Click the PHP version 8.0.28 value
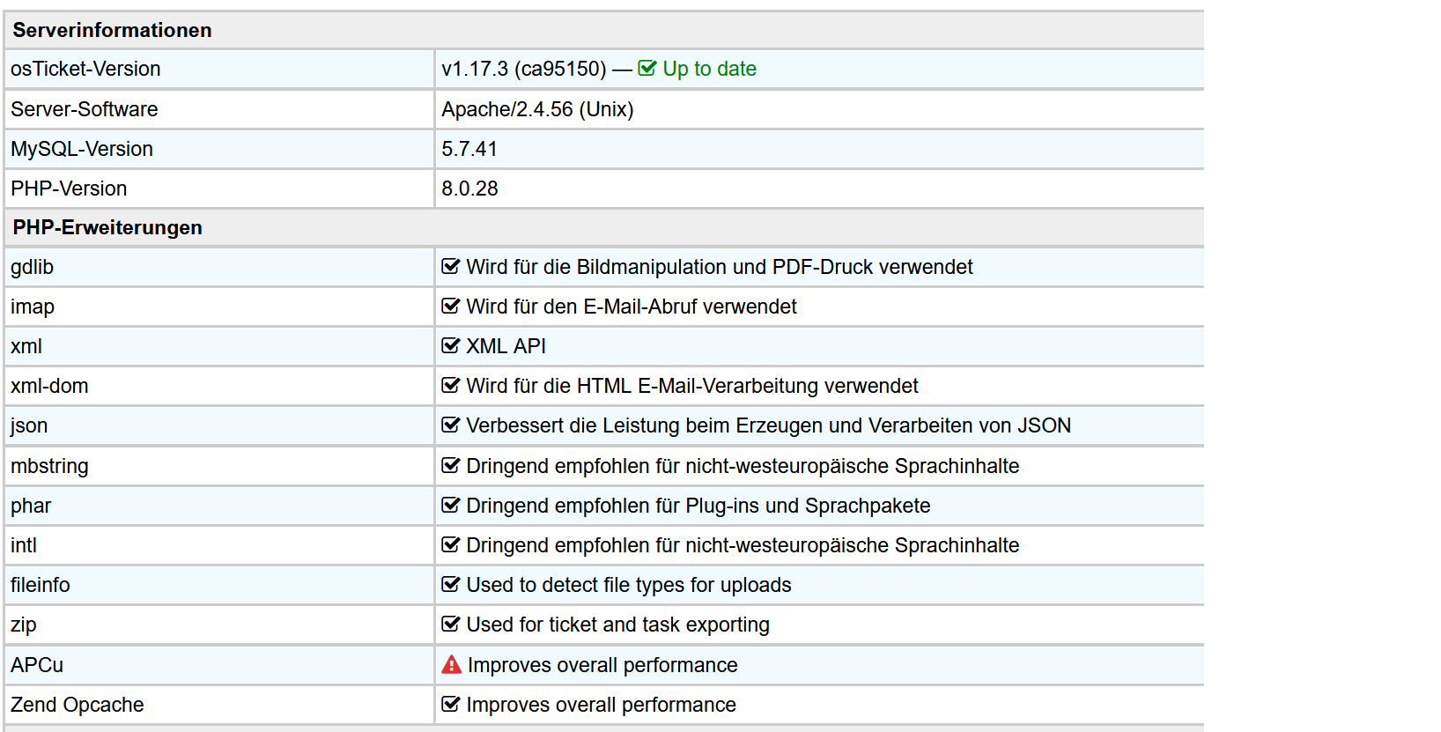 (x=469, y=189)
